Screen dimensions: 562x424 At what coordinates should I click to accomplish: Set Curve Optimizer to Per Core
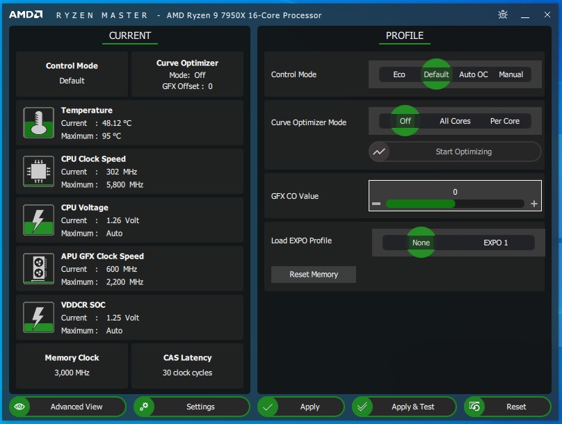(x=504, y=121)
